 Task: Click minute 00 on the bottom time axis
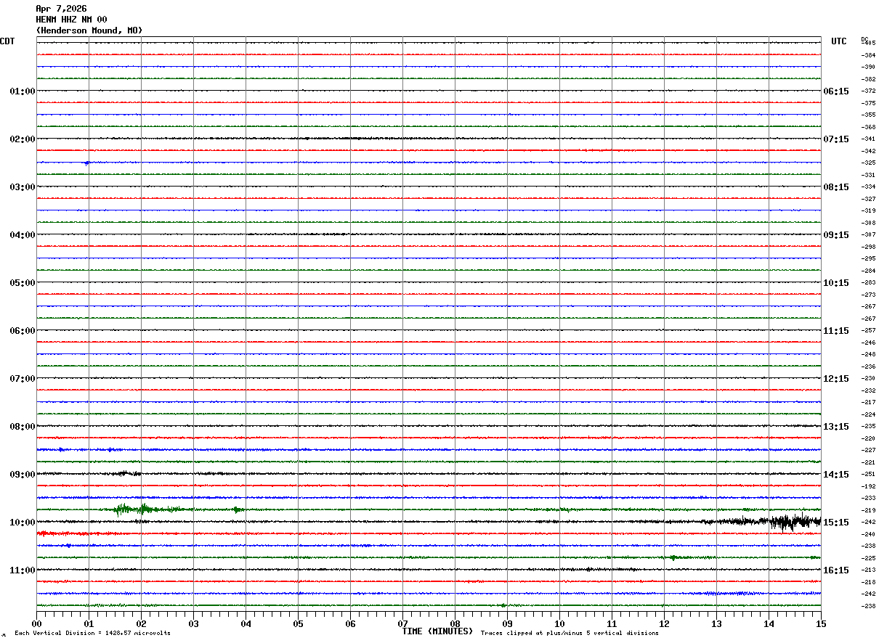coord(37,623)
